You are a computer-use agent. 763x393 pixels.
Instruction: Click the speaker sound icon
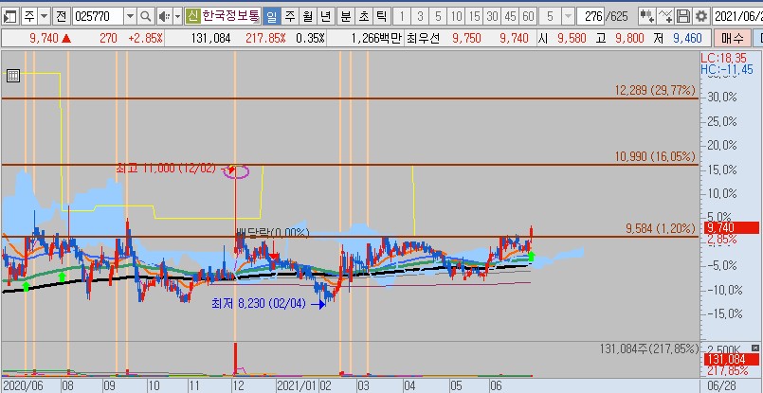click(163, 16)
